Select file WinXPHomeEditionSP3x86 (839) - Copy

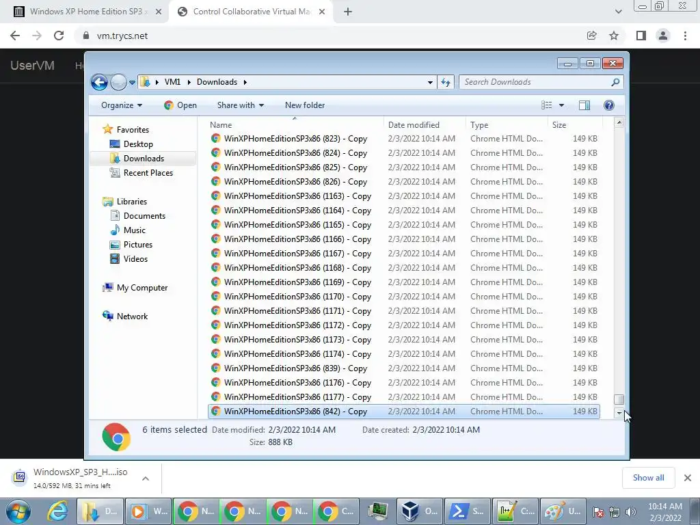pyautogui.click(x=403, y=368)
